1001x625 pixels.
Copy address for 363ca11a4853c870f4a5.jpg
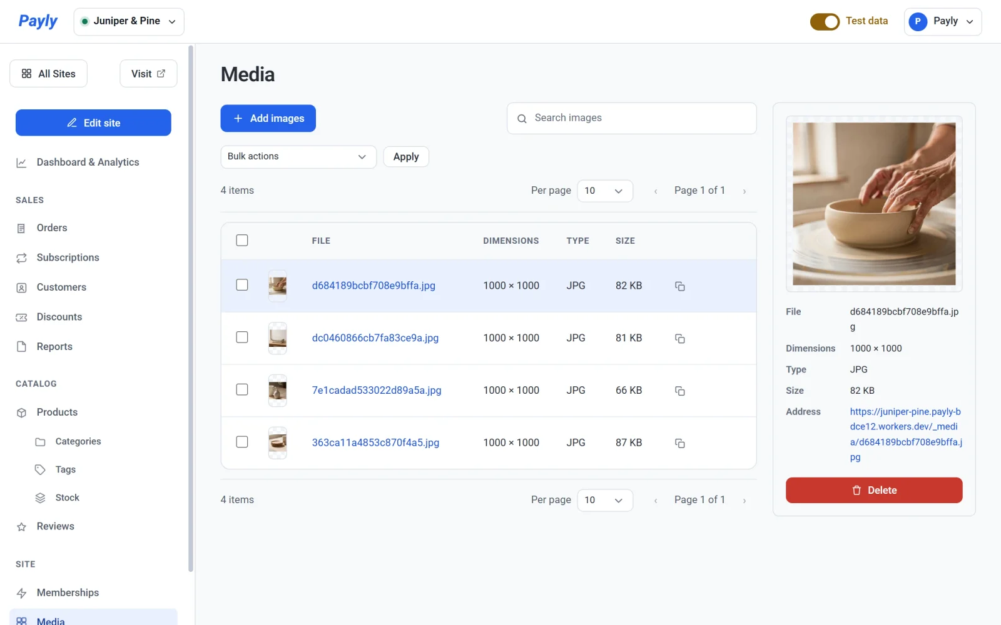(679, 443)
